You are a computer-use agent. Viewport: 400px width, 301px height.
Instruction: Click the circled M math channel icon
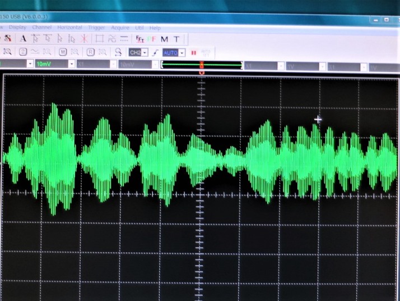(63, 52)
